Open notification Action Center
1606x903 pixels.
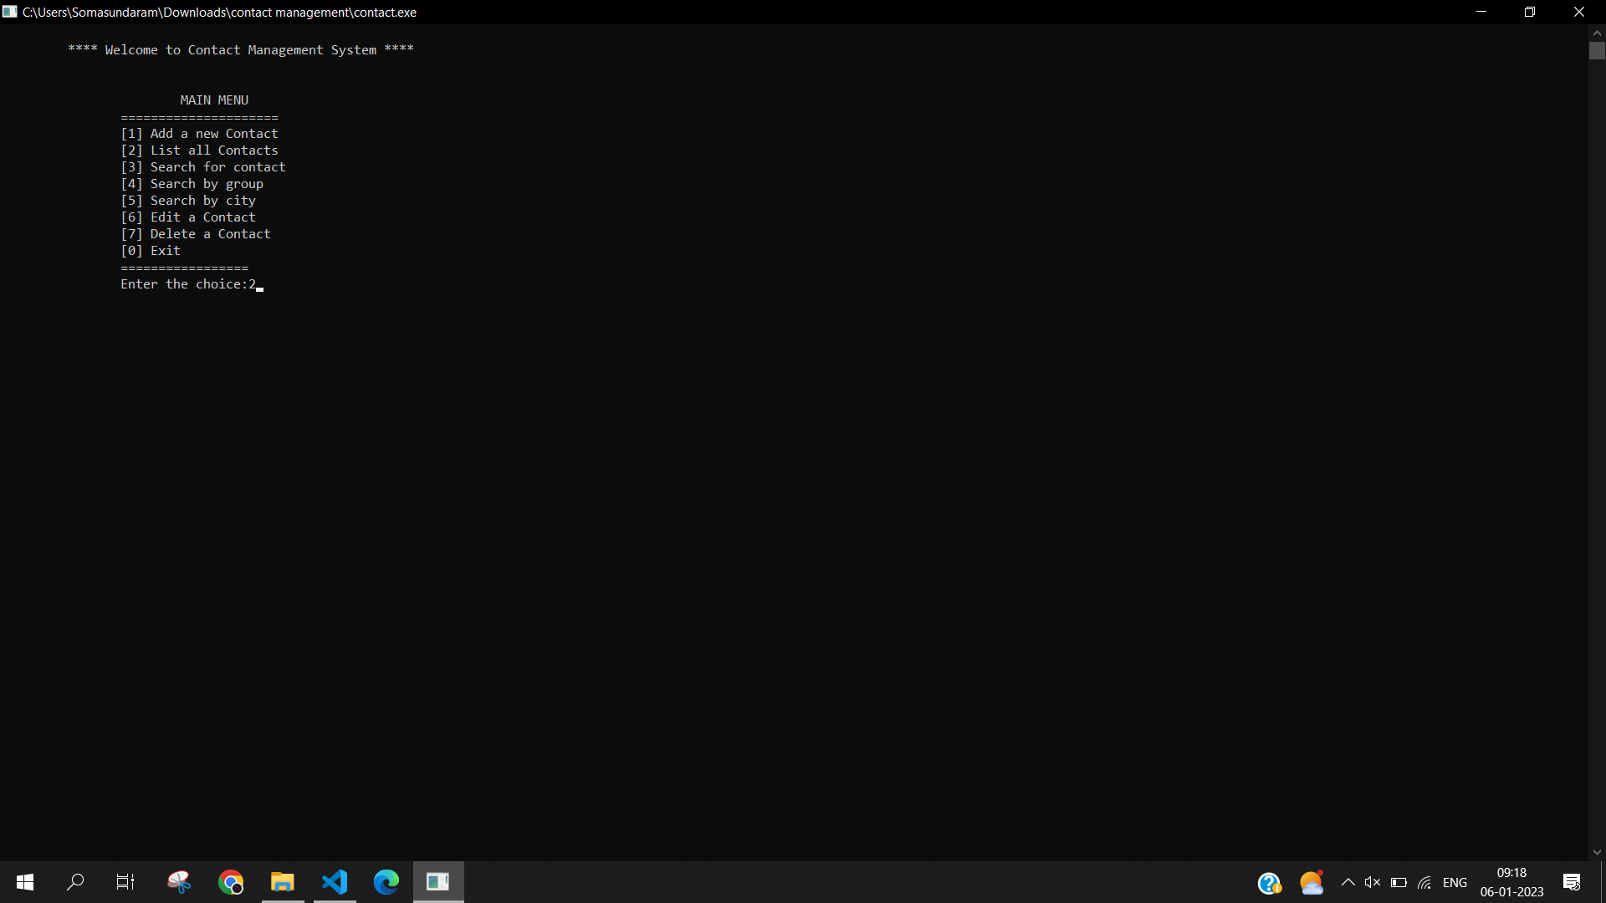click(1572, 882)
